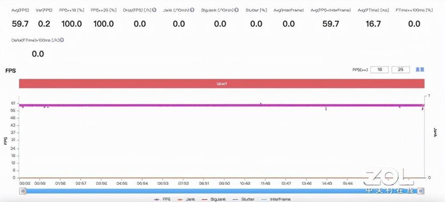Click the 16.7 value under Avg(FTime)
This screenshot has height=202, width=445.
tap(373, 24)
